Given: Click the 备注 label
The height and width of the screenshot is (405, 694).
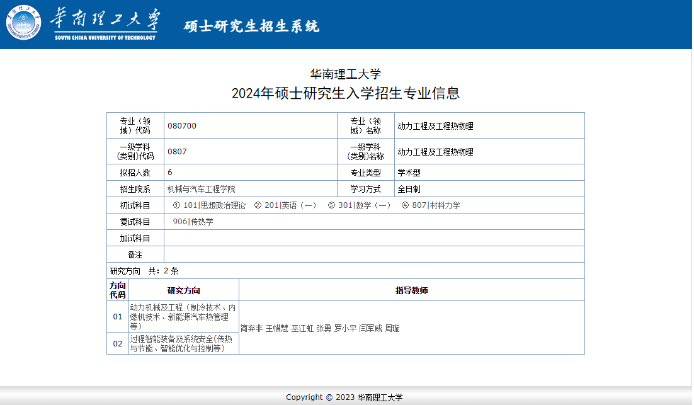Looking at the screenshot, I should click(135, 254).
